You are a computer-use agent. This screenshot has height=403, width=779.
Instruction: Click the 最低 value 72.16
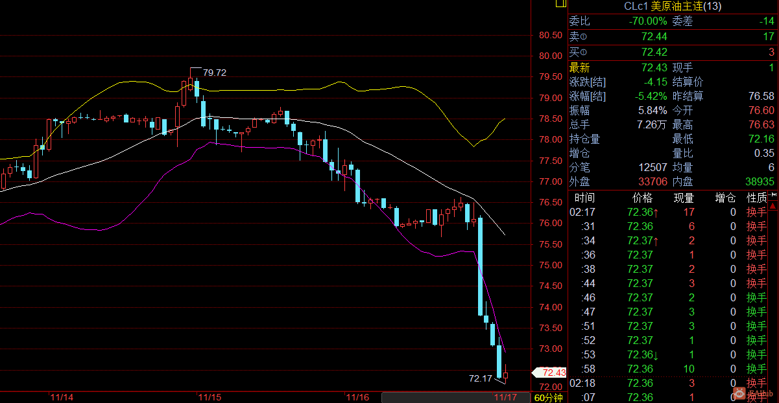point(761,139)
